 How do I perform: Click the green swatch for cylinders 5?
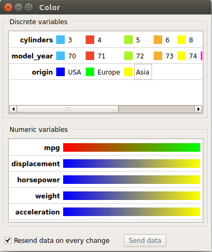[x=128, y=40]
